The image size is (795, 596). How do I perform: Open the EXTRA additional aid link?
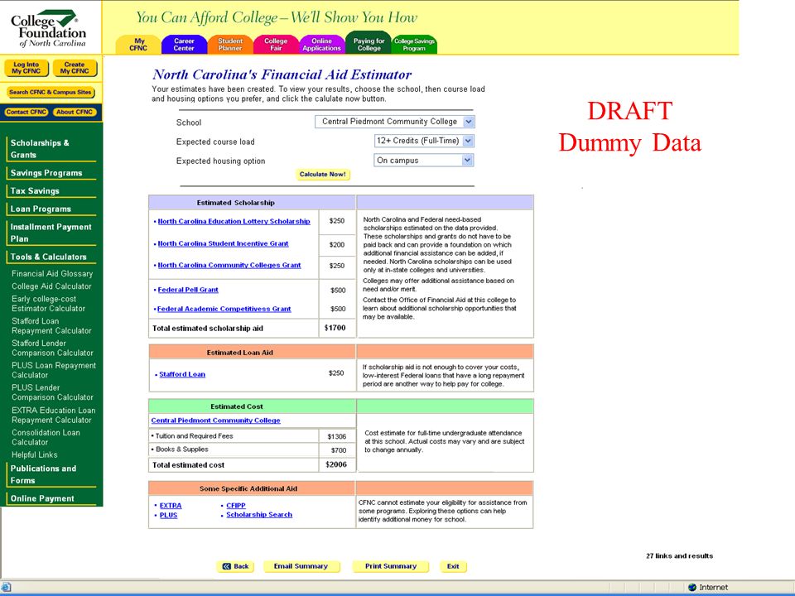point(171,506)
